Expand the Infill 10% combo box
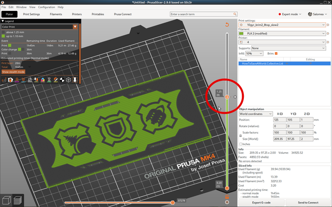The image size is (332, 207). pos(254,54)
